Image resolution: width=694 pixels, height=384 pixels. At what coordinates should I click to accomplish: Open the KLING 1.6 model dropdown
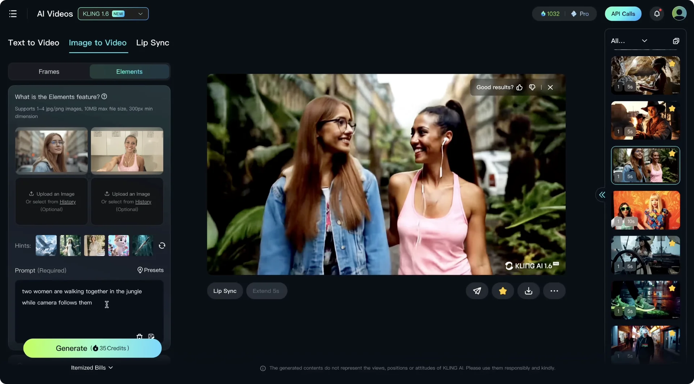tap(113, 13)
